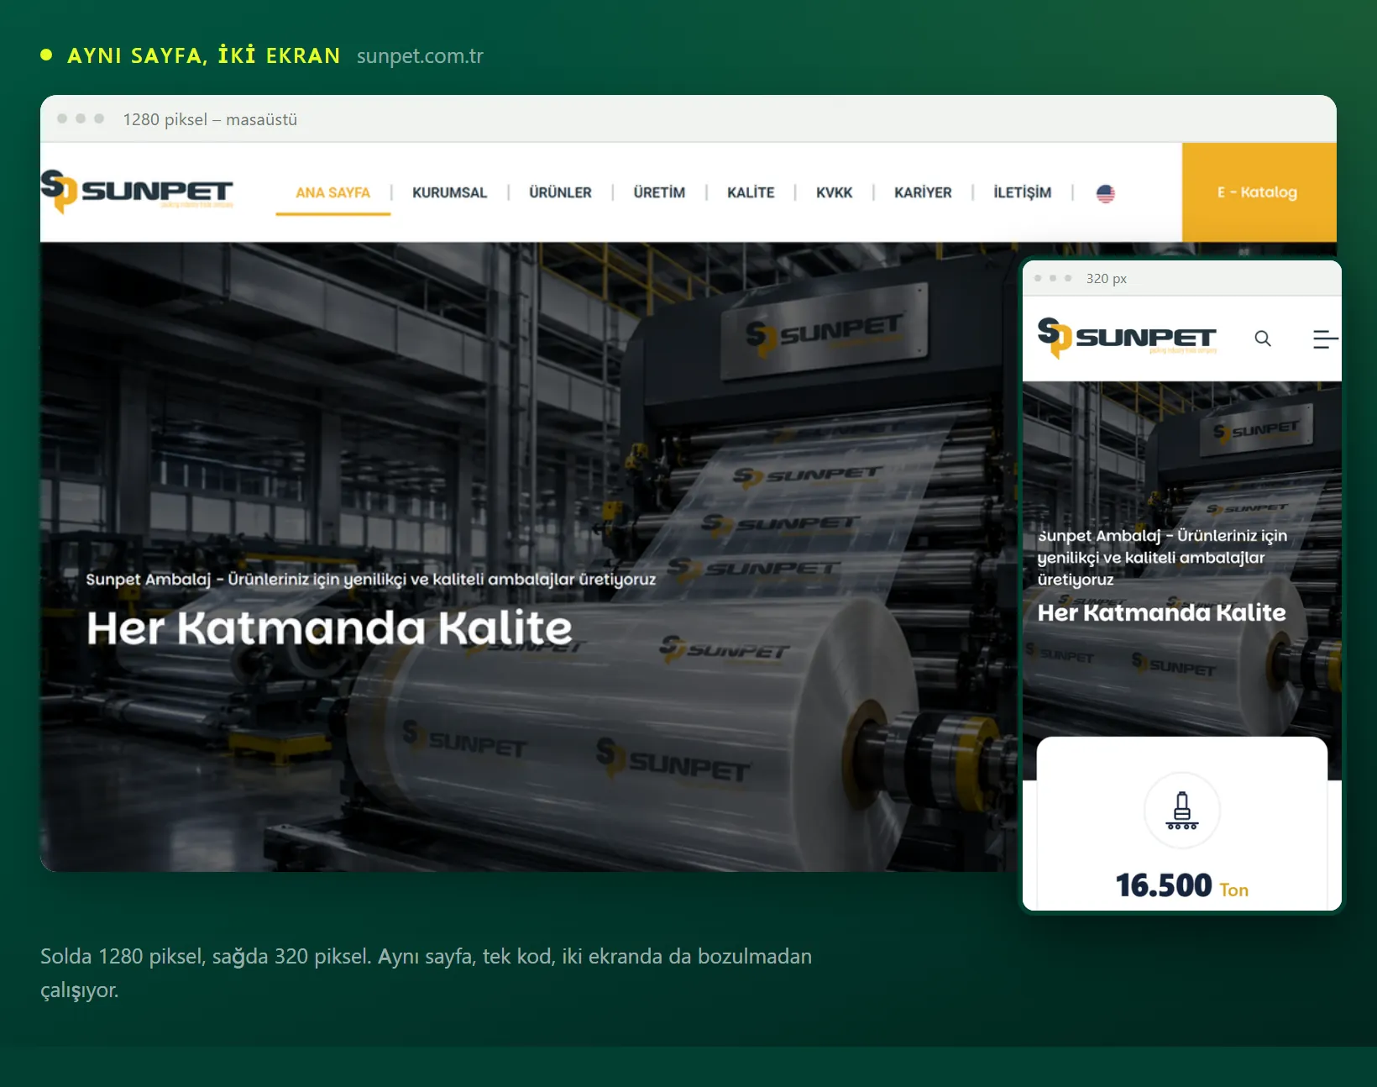The image size is (1377, 1087).
Task: Open KARİYER menu item
Action: (923, 192)
